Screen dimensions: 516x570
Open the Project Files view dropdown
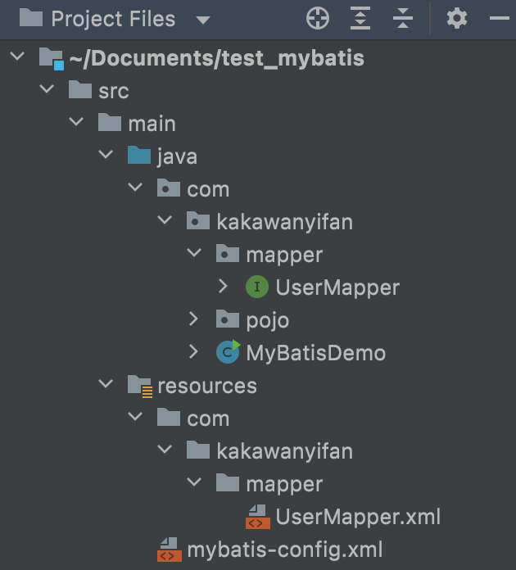(202, 20)
